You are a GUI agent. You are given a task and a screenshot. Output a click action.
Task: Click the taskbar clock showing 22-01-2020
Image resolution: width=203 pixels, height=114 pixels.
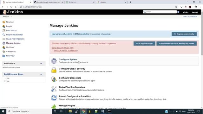click(191, 111)
